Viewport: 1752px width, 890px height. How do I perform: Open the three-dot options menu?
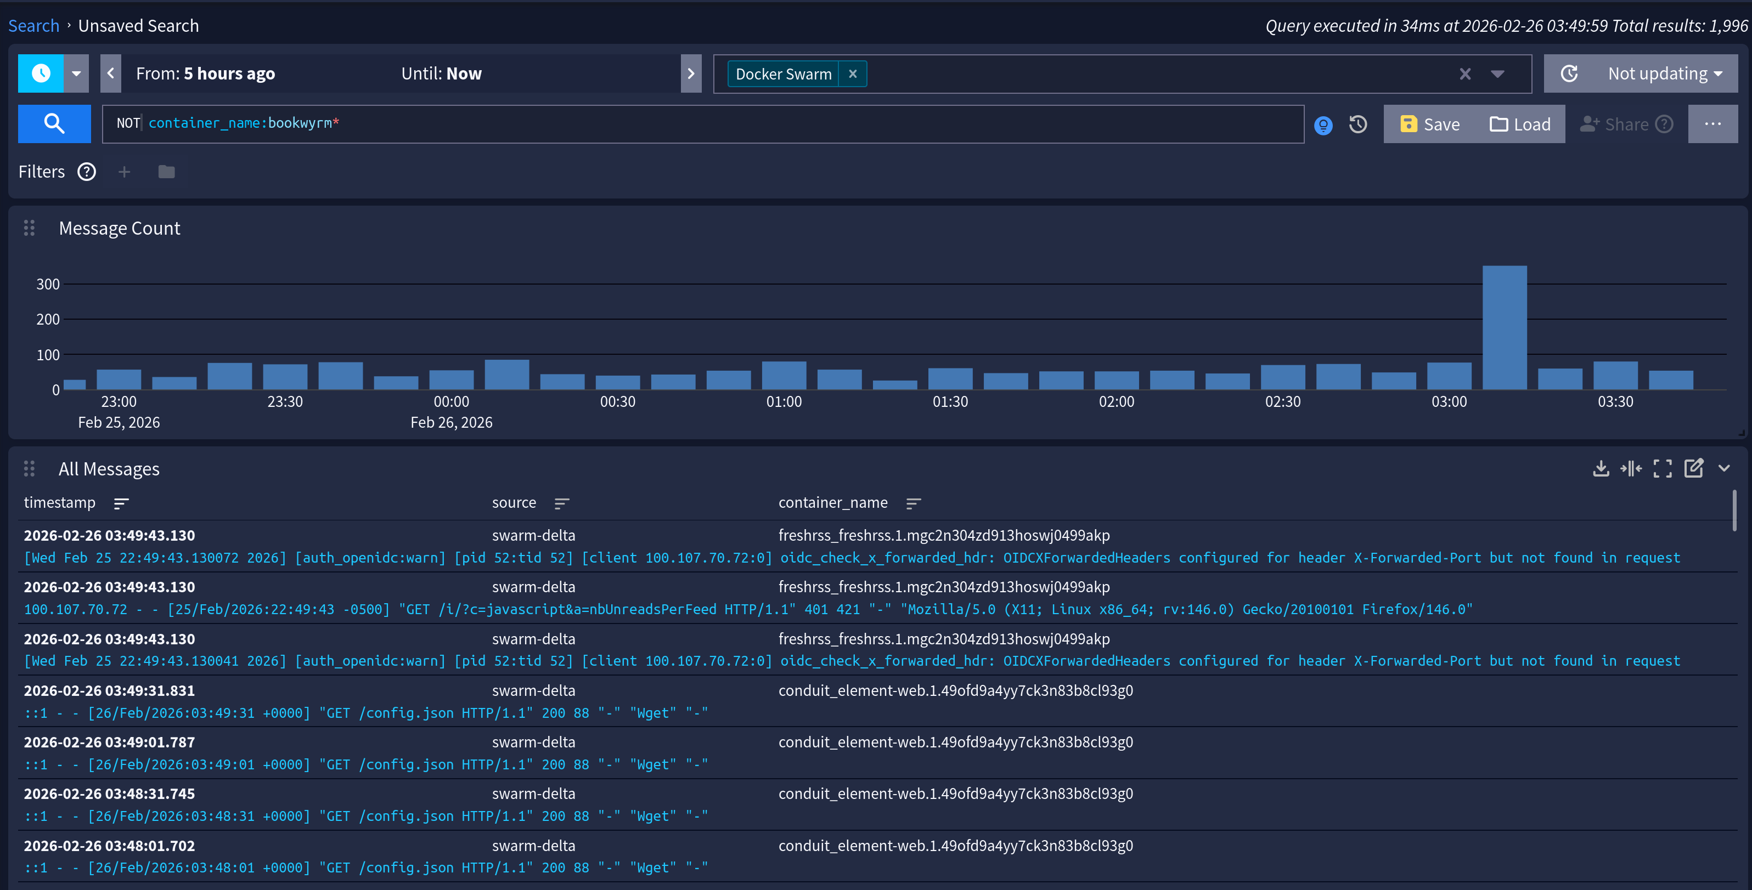tap(1713, 124)
